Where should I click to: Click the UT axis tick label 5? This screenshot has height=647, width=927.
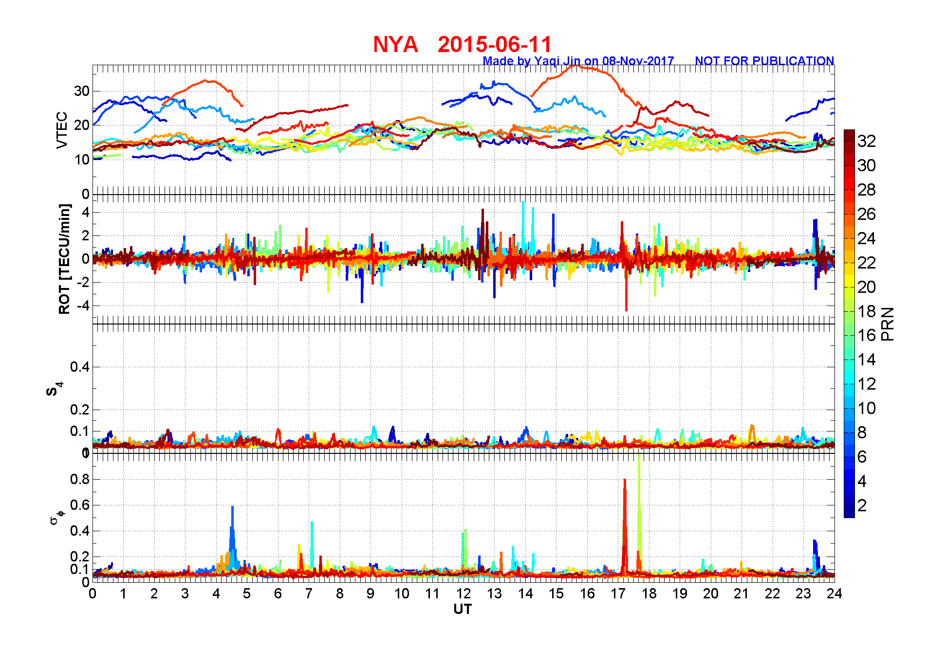point(247,593)
